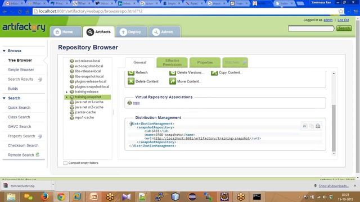Click the print icon in Distribution Management
Screen dimensions: 360x202
318,126
